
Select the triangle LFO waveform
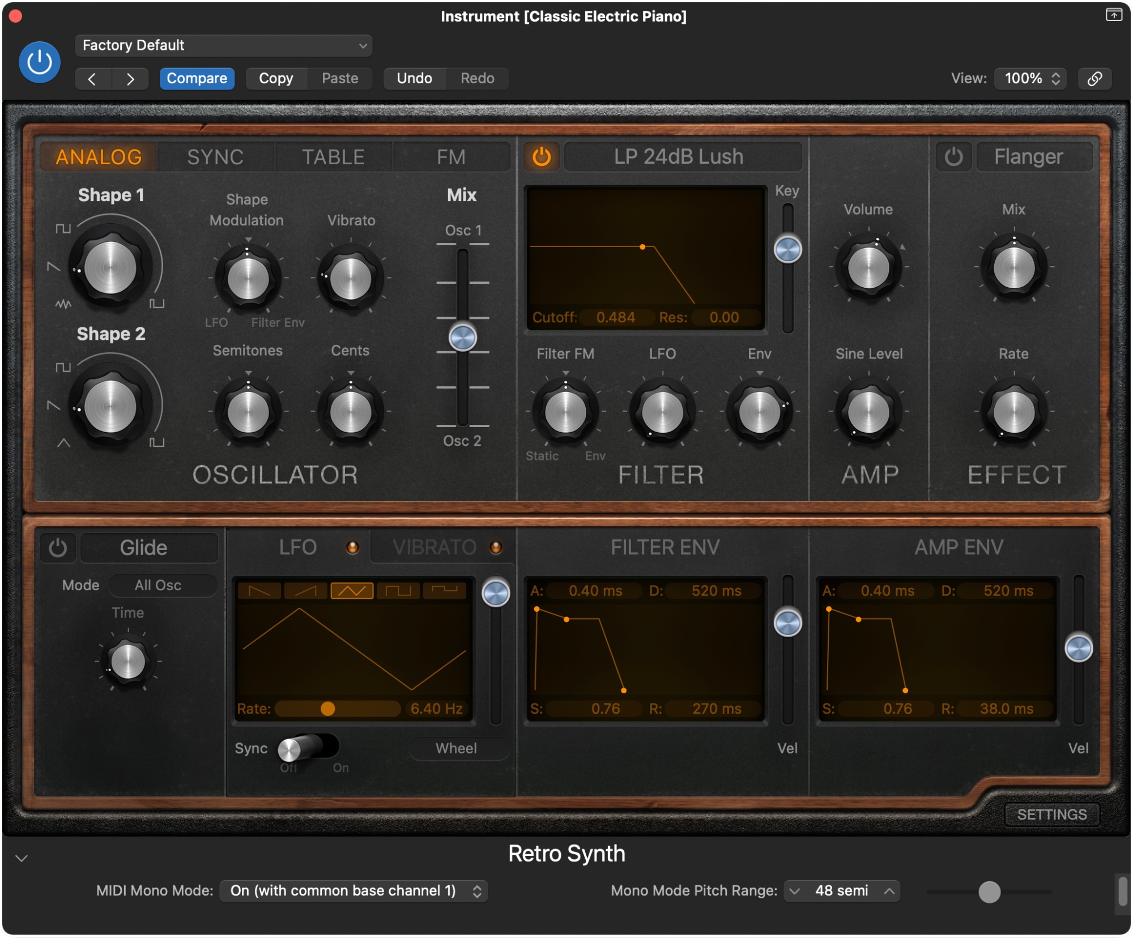pos(352,591)
